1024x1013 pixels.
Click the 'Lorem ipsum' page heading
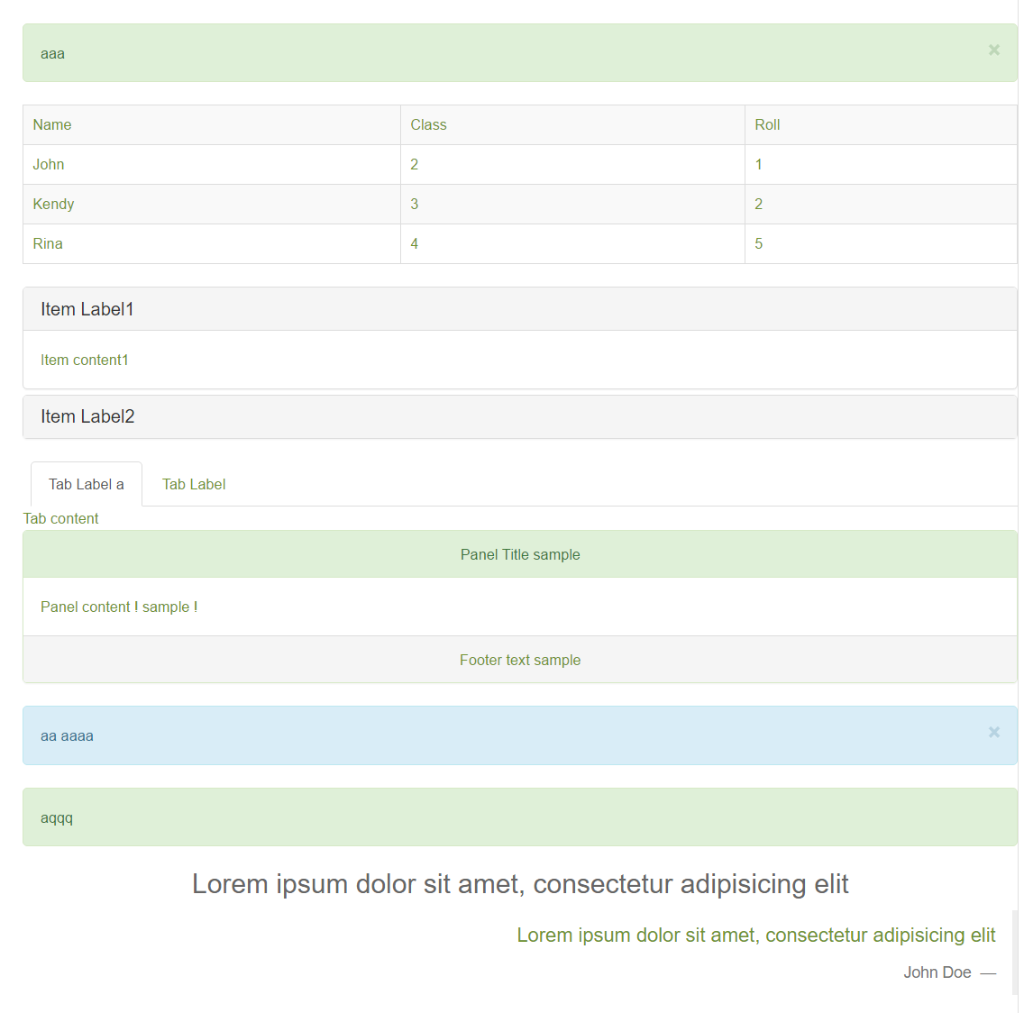519,884
